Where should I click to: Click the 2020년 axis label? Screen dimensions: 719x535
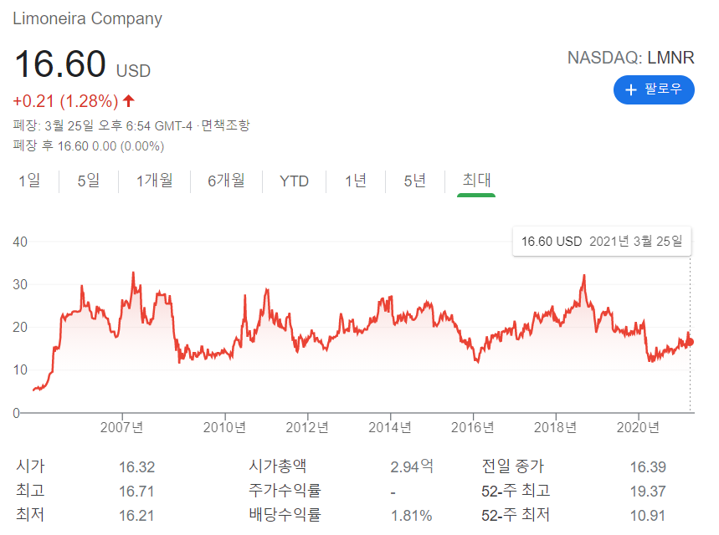(638, 427)
